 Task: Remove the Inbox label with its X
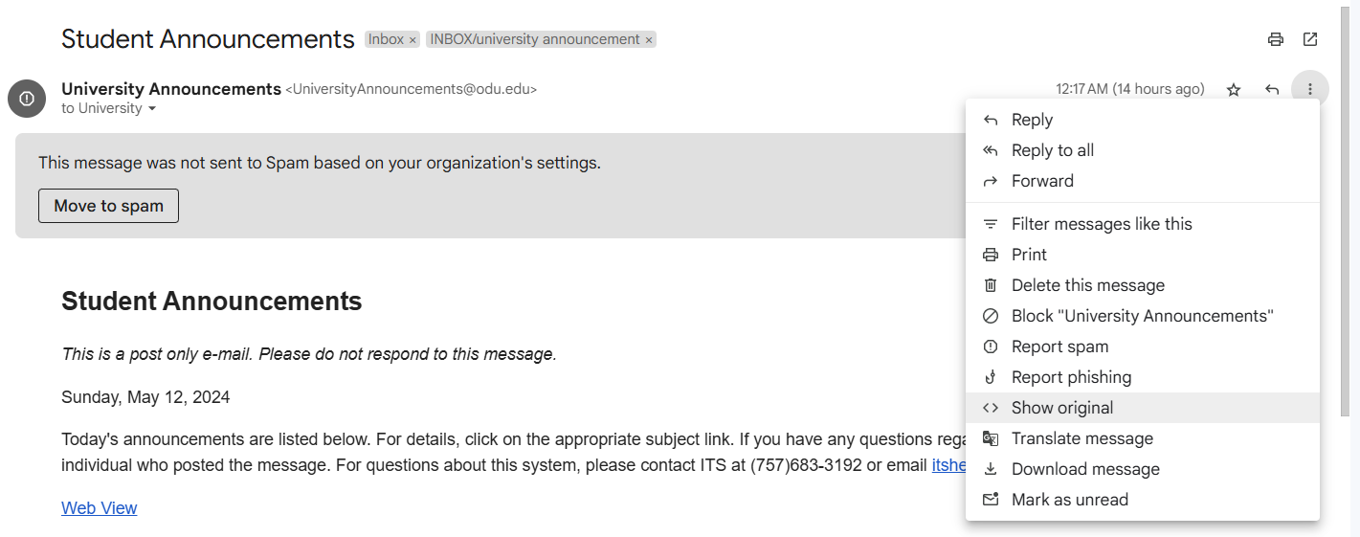412,40
